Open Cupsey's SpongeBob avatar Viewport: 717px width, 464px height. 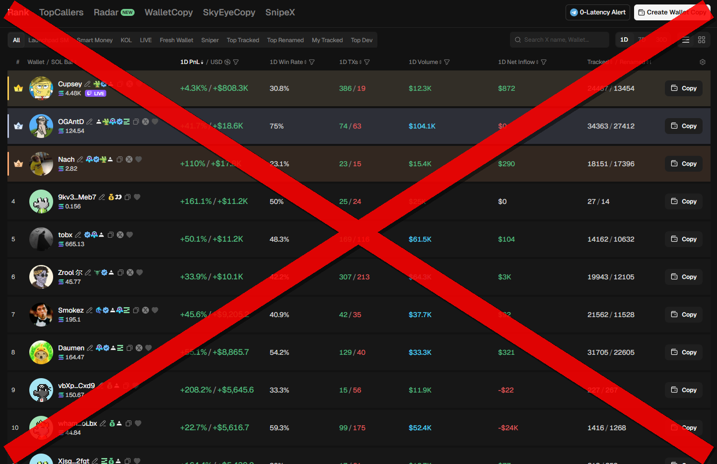pos(41,88)
